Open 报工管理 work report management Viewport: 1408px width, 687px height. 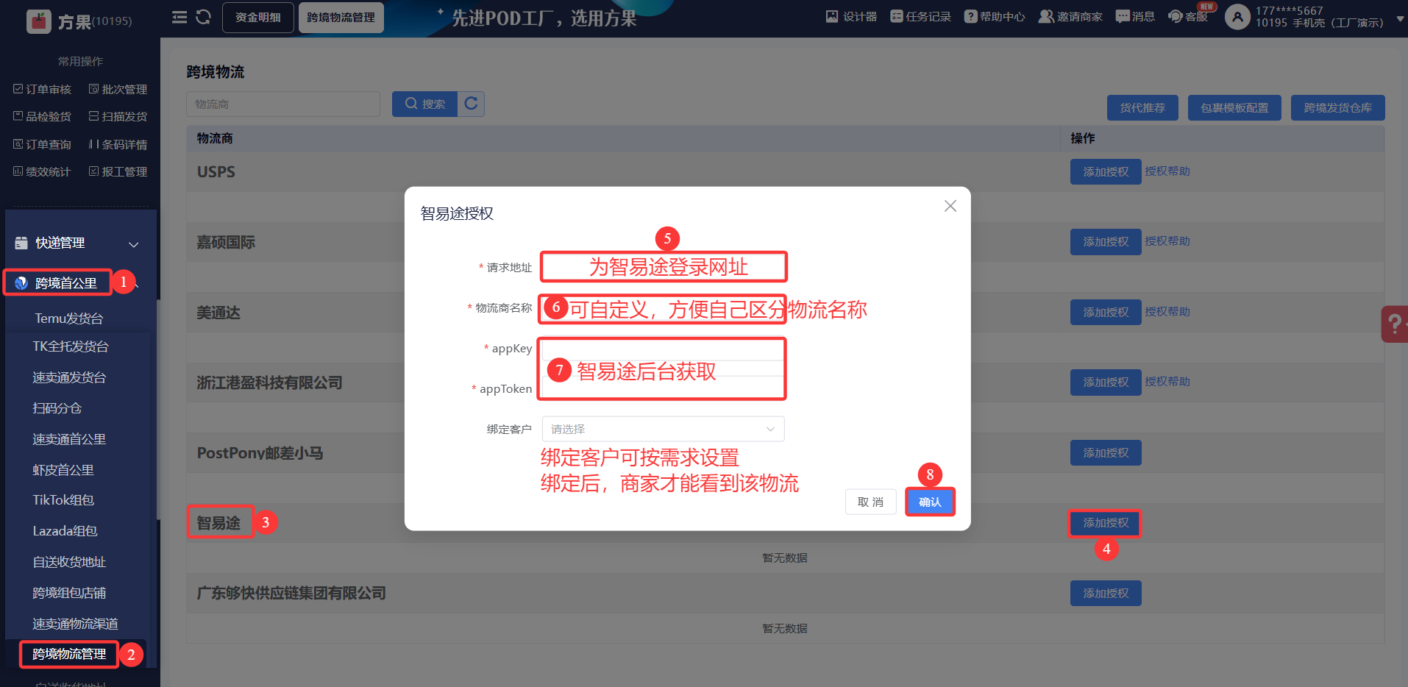[118, 171]
